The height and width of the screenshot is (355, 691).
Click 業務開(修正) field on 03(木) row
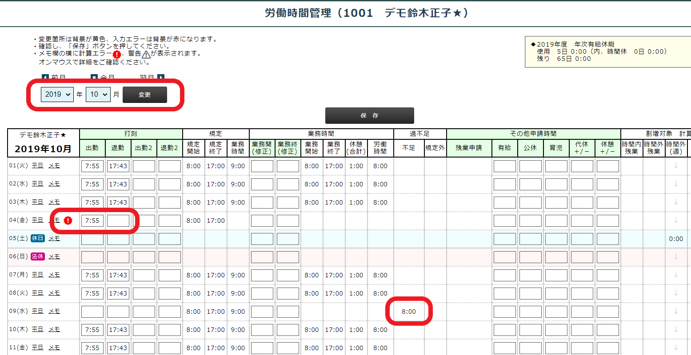pyautogui.click(x=262, y=202)
